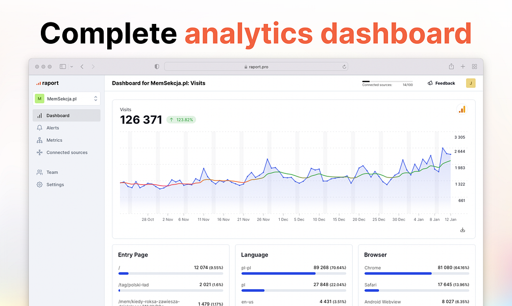This screenshot has width=512, height=306.
Task: Open the browser share icon
Action: click(x=451, y=66)
